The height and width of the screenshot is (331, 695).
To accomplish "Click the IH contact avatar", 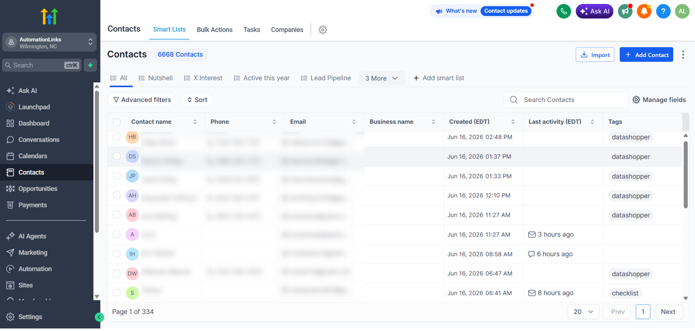I will point(132,254).
